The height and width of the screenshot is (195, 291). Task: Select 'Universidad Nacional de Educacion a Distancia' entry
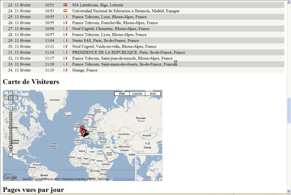[x=126, y=11]
